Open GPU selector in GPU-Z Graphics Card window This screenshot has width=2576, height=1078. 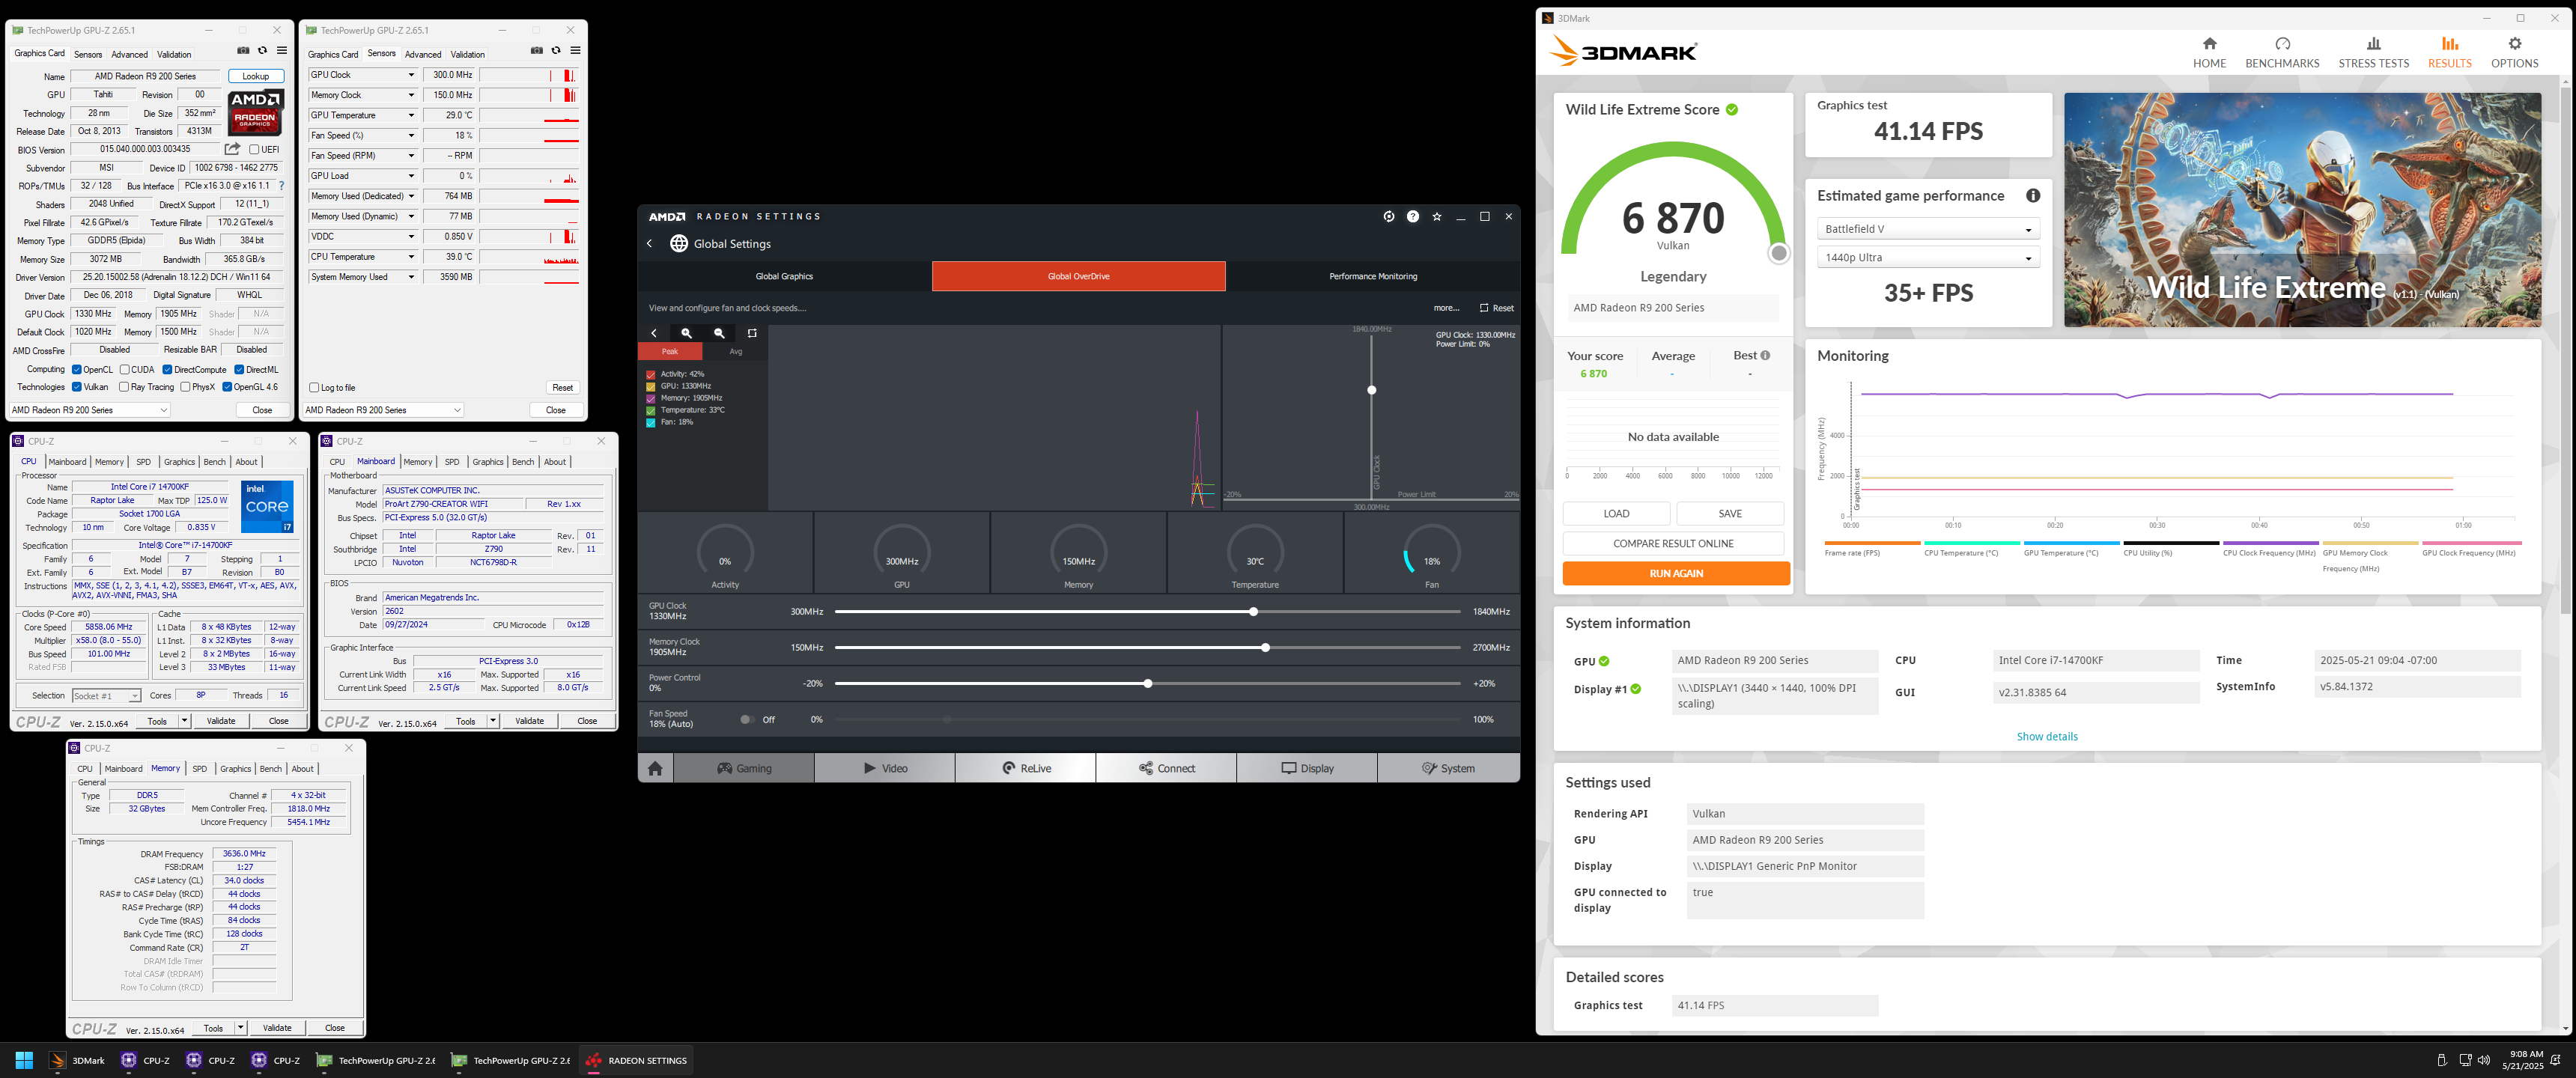coord(89,410)
